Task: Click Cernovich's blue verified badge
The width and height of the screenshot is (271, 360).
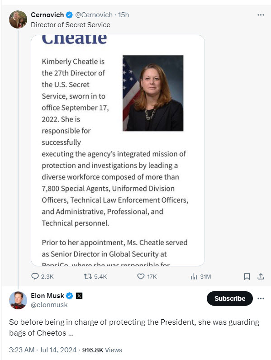Action: pos(69,15)
